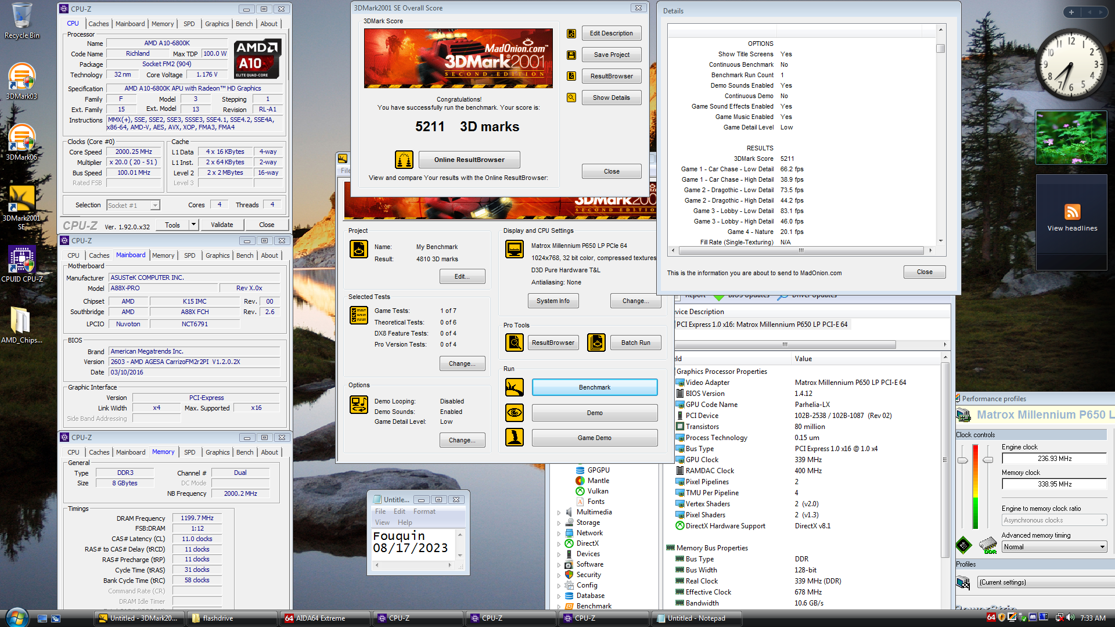1115x627 pixels.
Task: Click the Show Details magnifier icon
Action: pos(571,98)
